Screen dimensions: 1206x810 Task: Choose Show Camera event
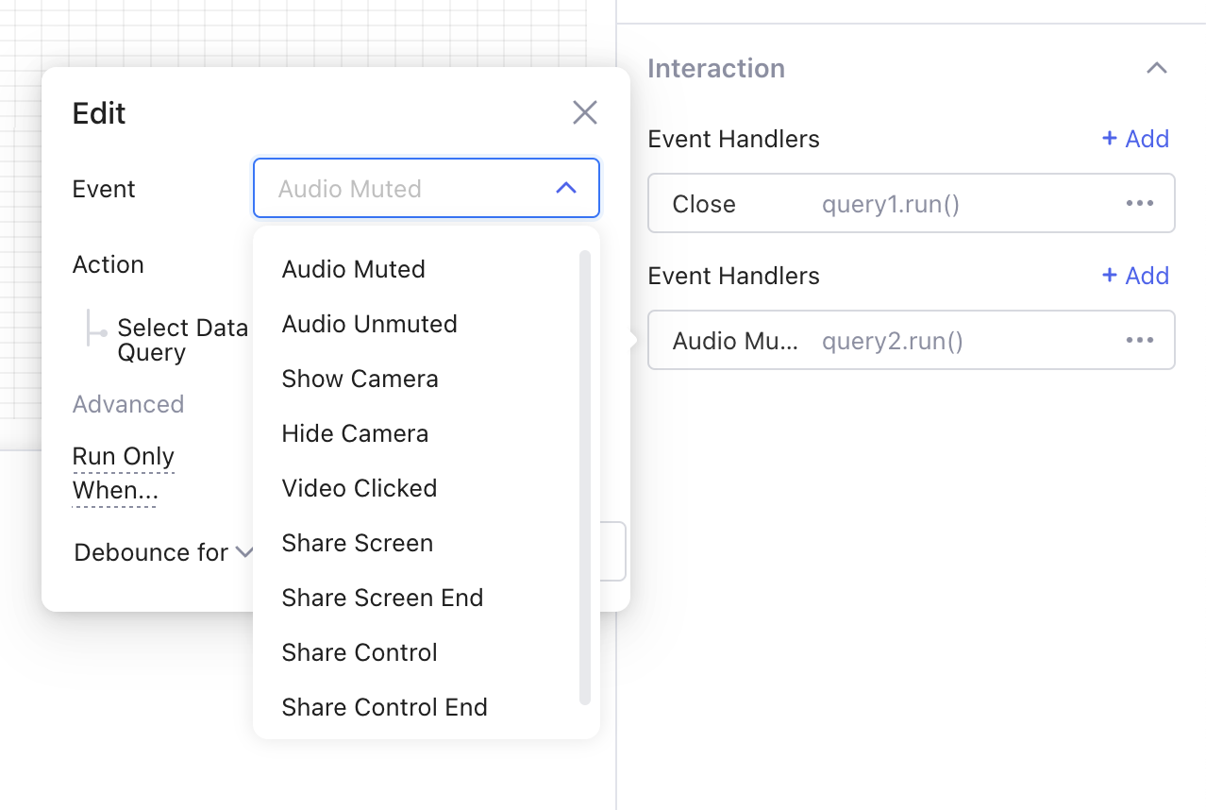[x=360, y=379]
